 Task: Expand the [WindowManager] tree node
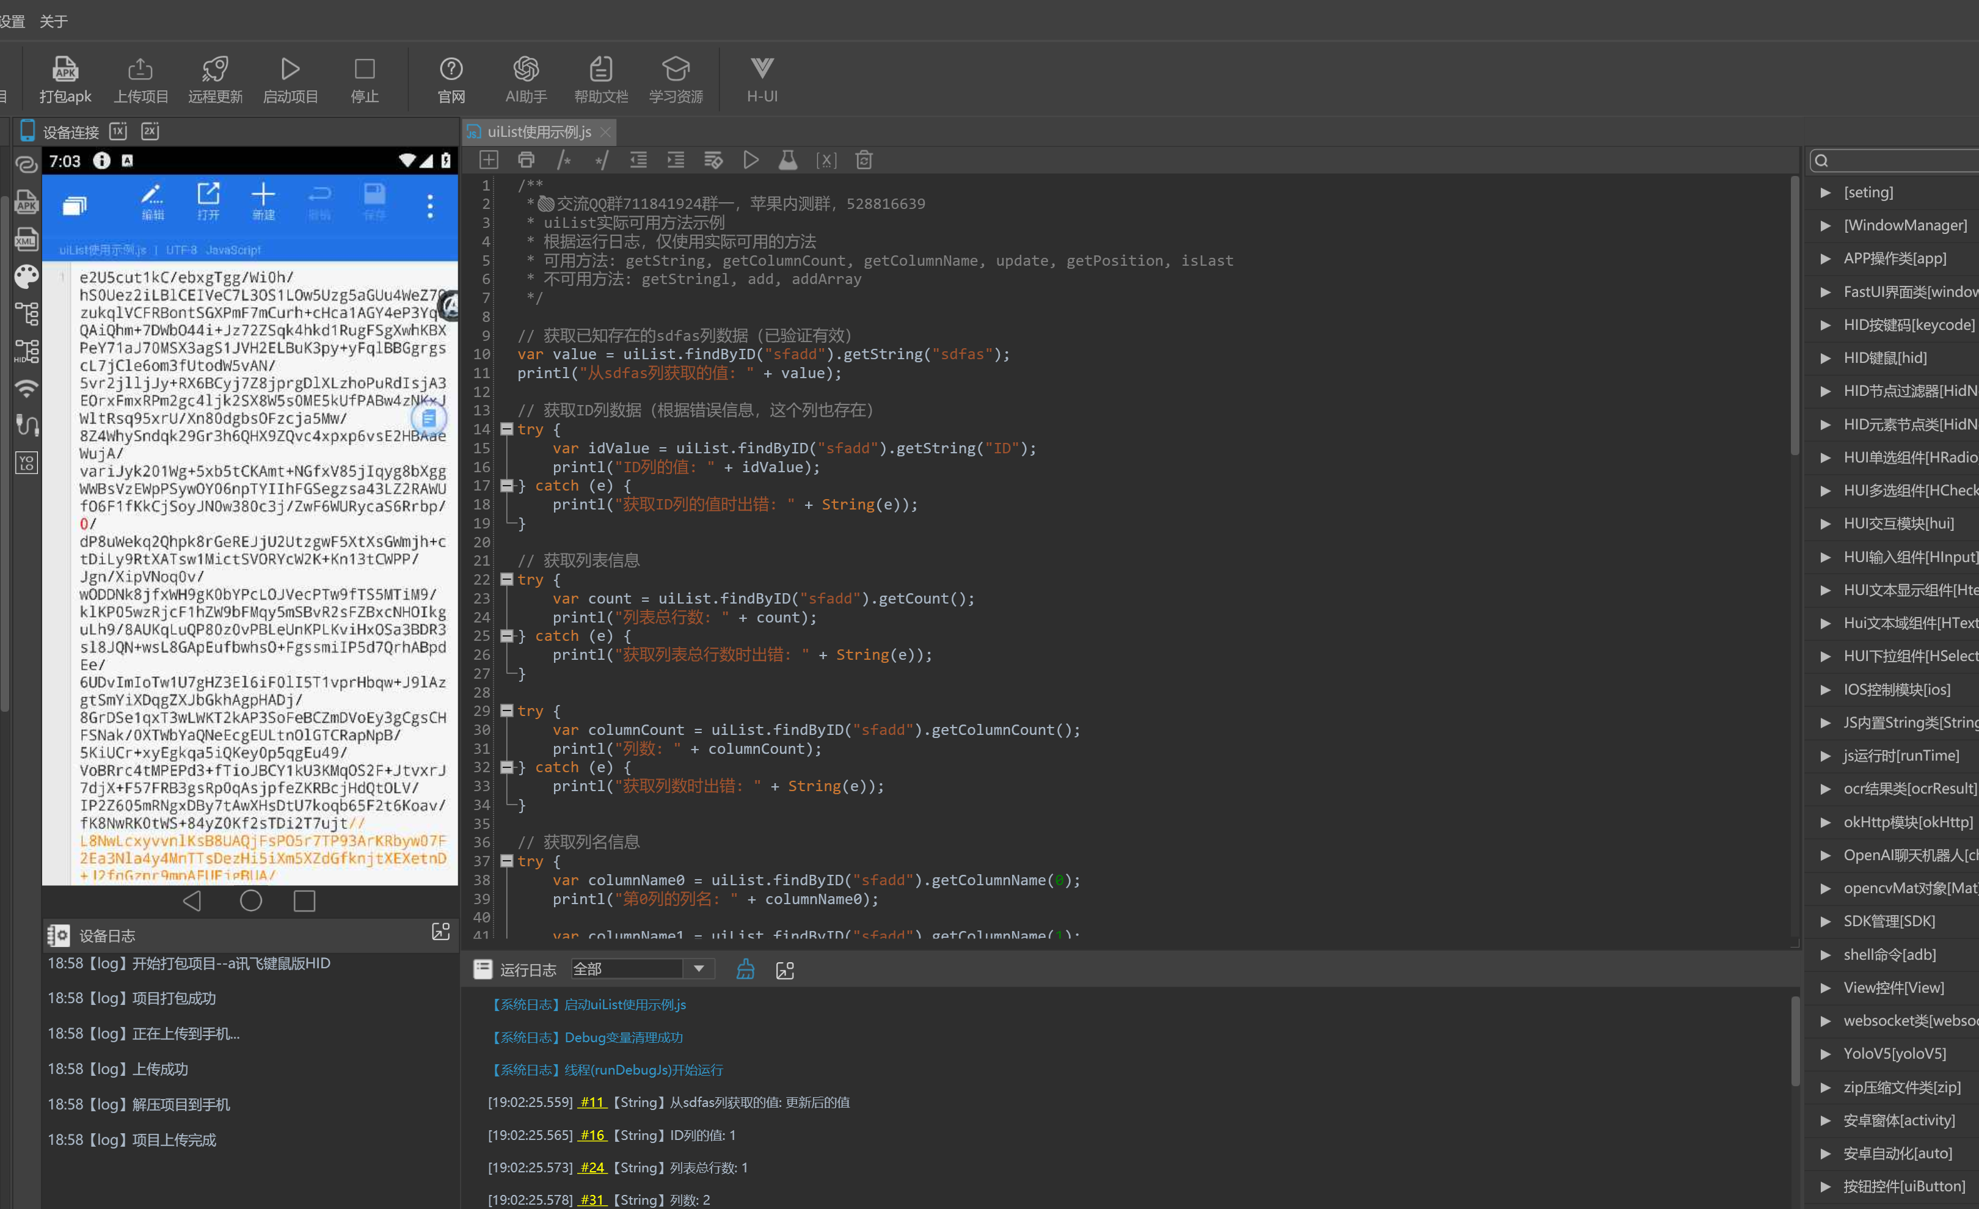tap(1826, 226)
